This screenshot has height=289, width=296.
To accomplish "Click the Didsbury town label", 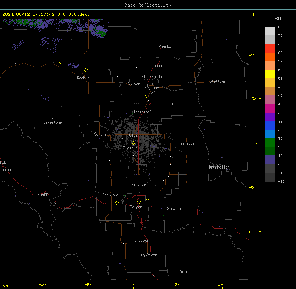I will tap(132, 148).
